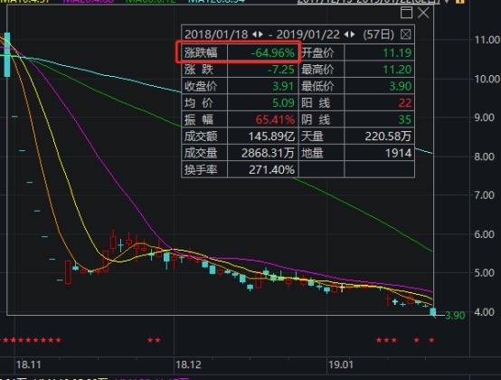Click the 地量 value 1914
This screenshot has width=501, height=380.
398,153
